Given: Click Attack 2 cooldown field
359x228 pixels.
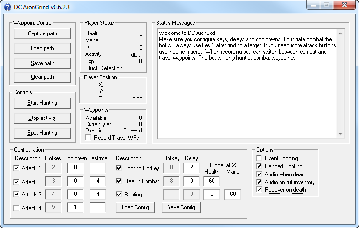Looking at the screenshot, I should [x=75, y=181].
